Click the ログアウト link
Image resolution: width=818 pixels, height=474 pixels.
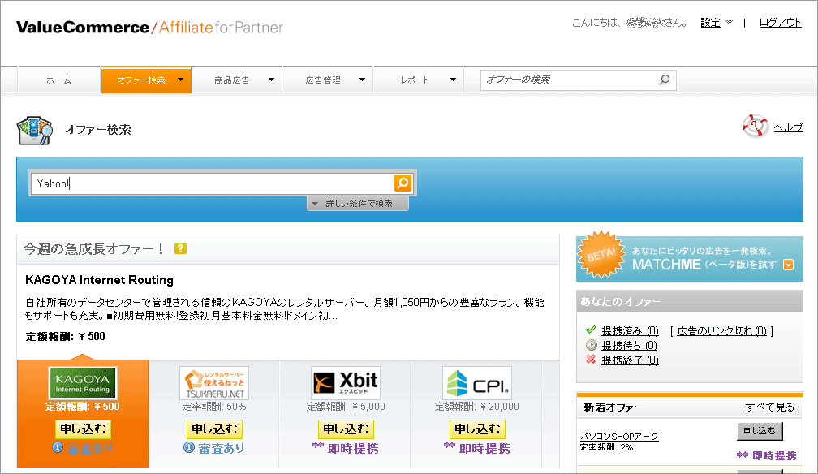[x=780, y=23]
